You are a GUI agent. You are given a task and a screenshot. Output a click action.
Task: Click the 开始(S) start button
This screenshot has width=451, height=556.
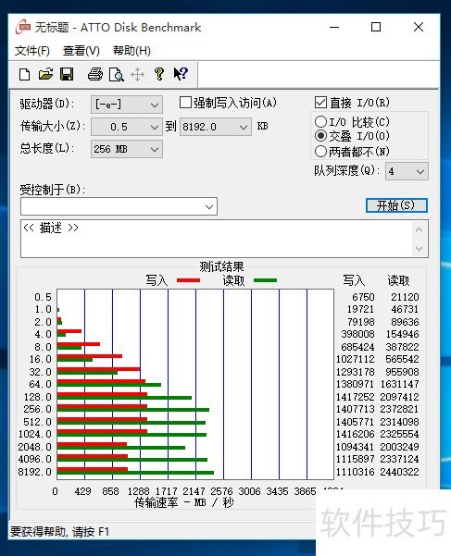pos(396,205)
